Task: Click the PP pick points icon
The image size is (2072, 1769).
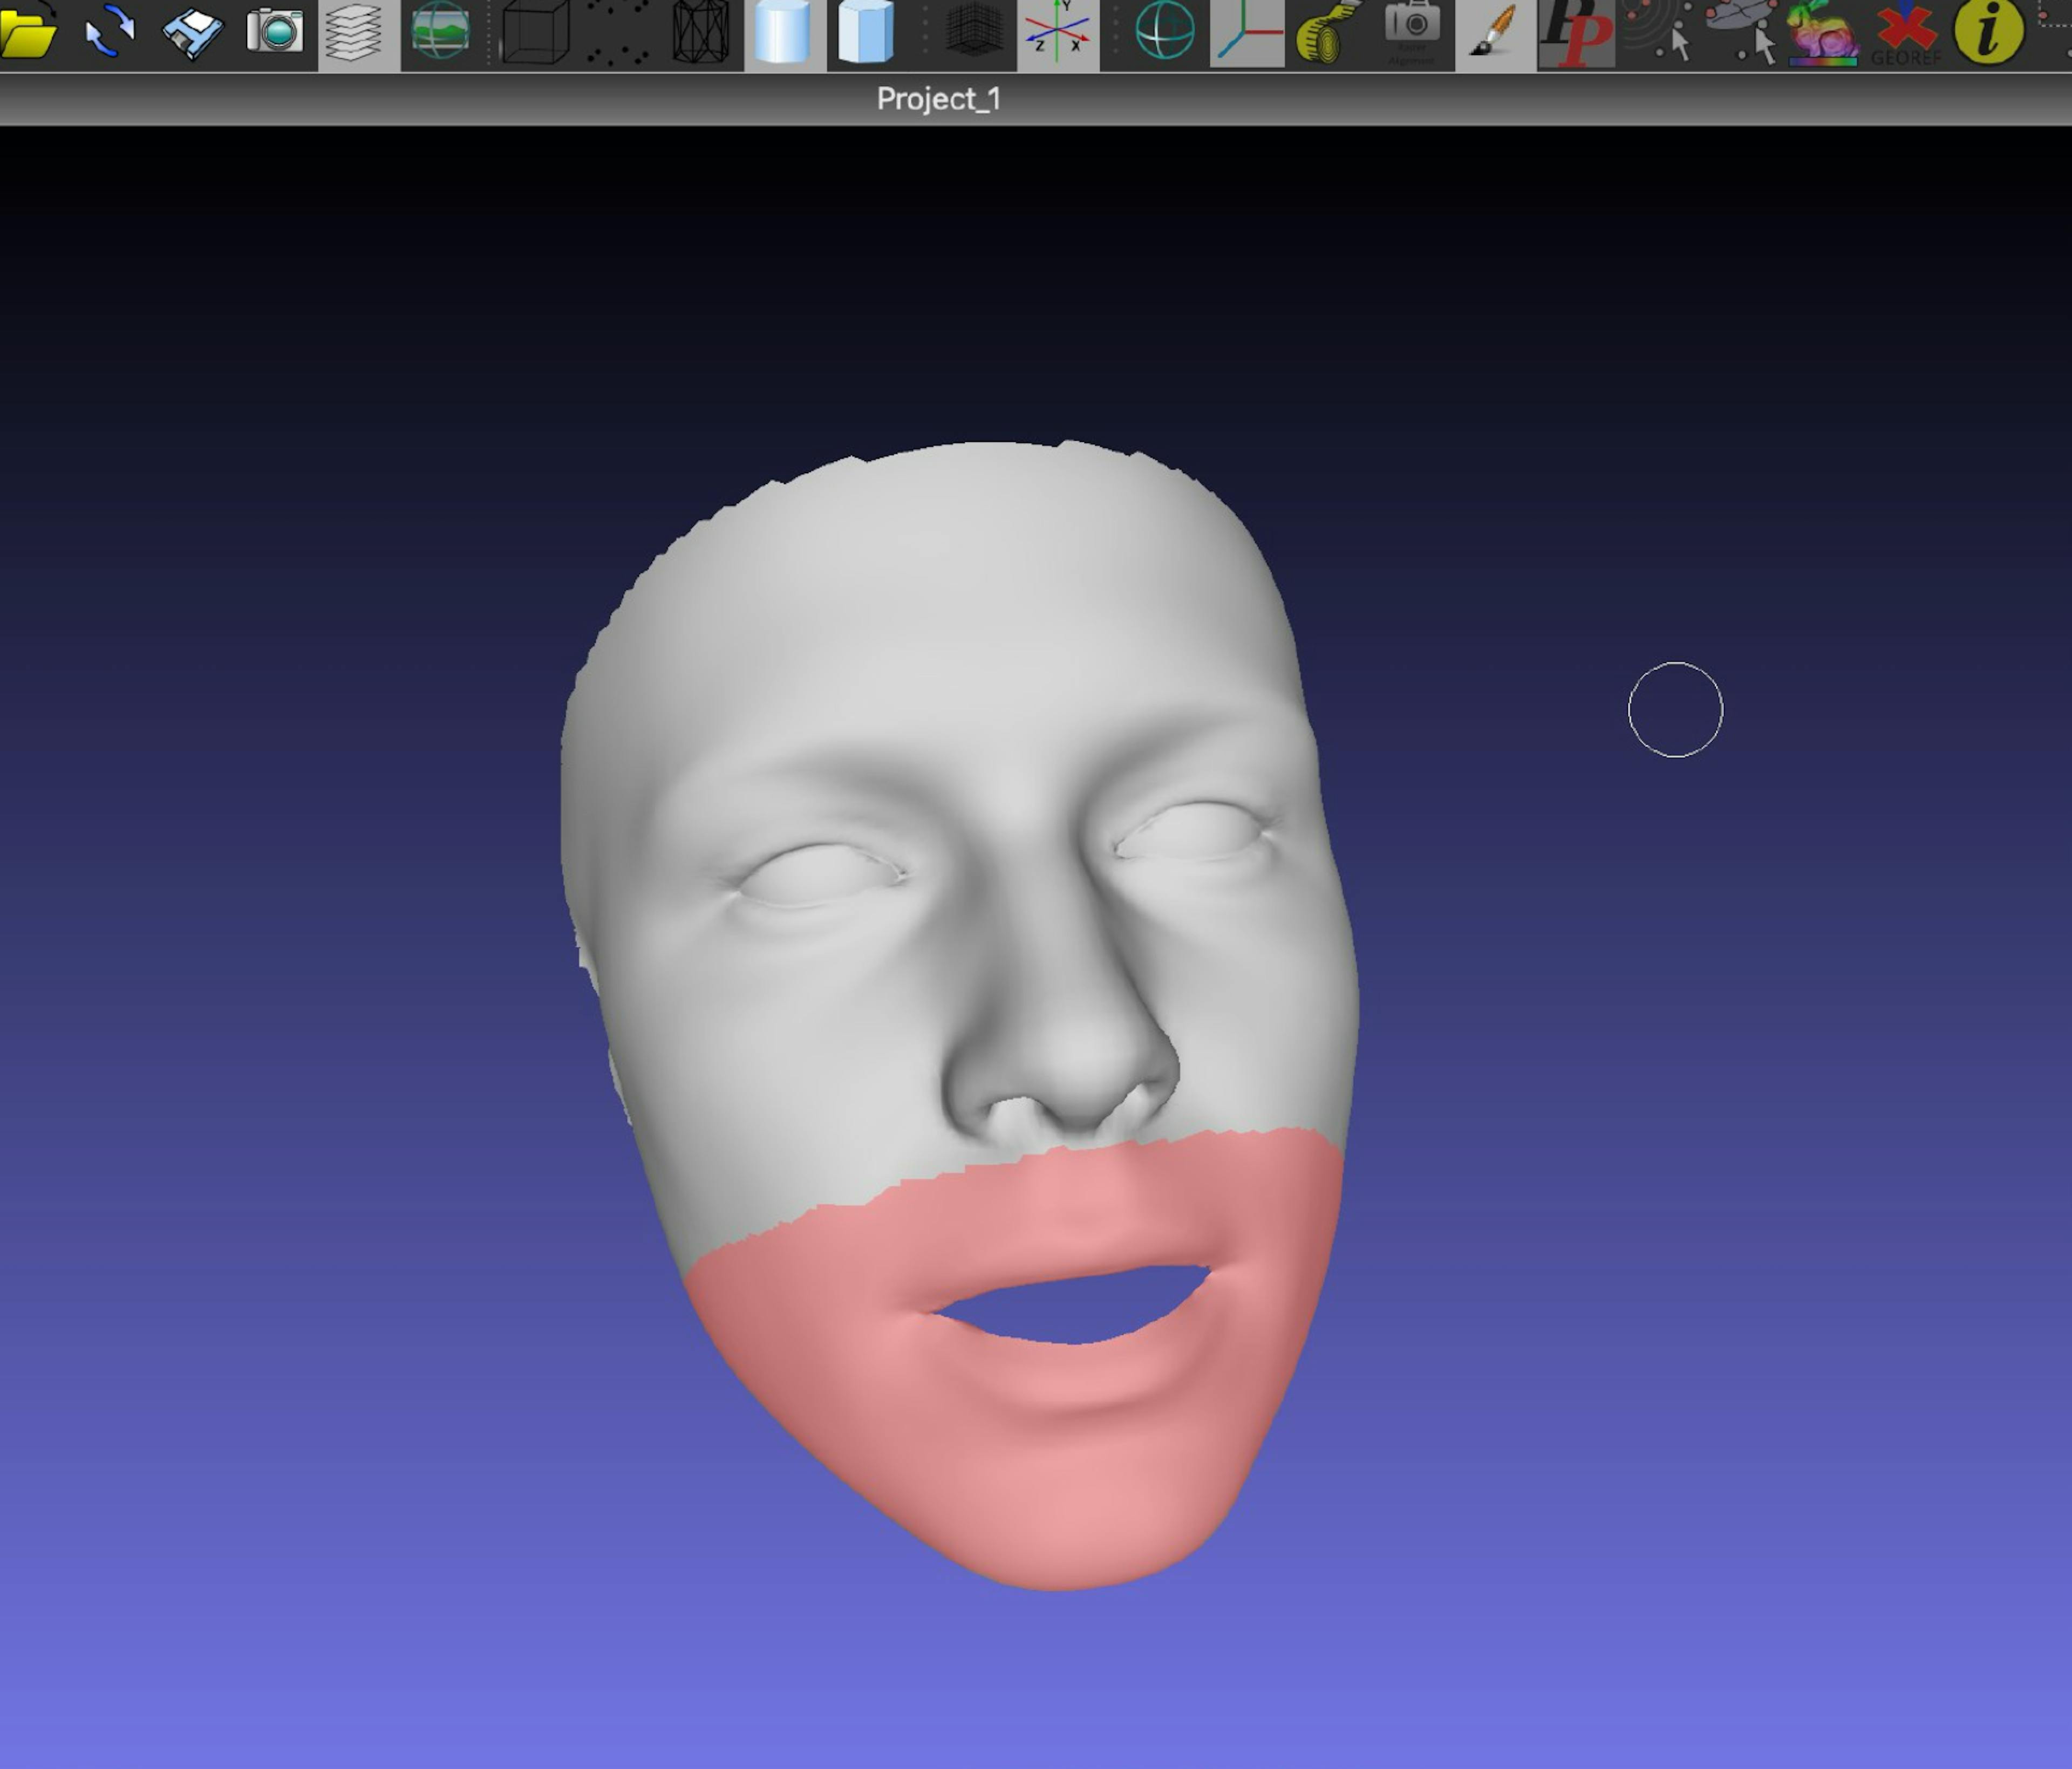Action: 1576,34
